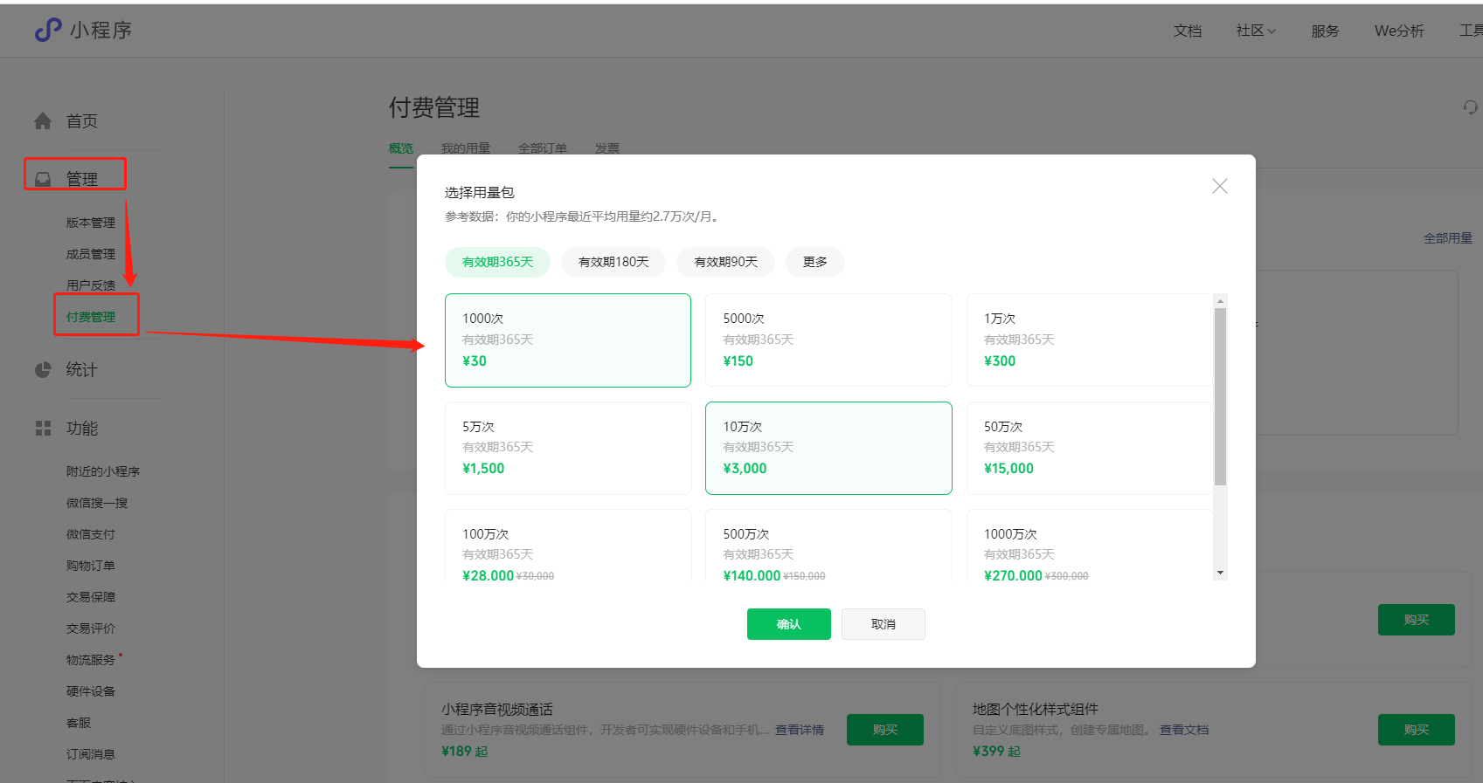
Task: Open 版本管理 in the sidebar
Action: pyautogui.click(x=91, y=223)
